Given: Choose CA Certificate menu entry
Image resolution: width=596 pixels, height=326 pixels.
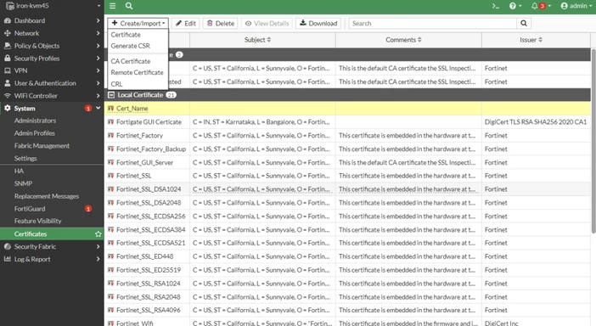Looking at the screenshot, I should point(131,61).
